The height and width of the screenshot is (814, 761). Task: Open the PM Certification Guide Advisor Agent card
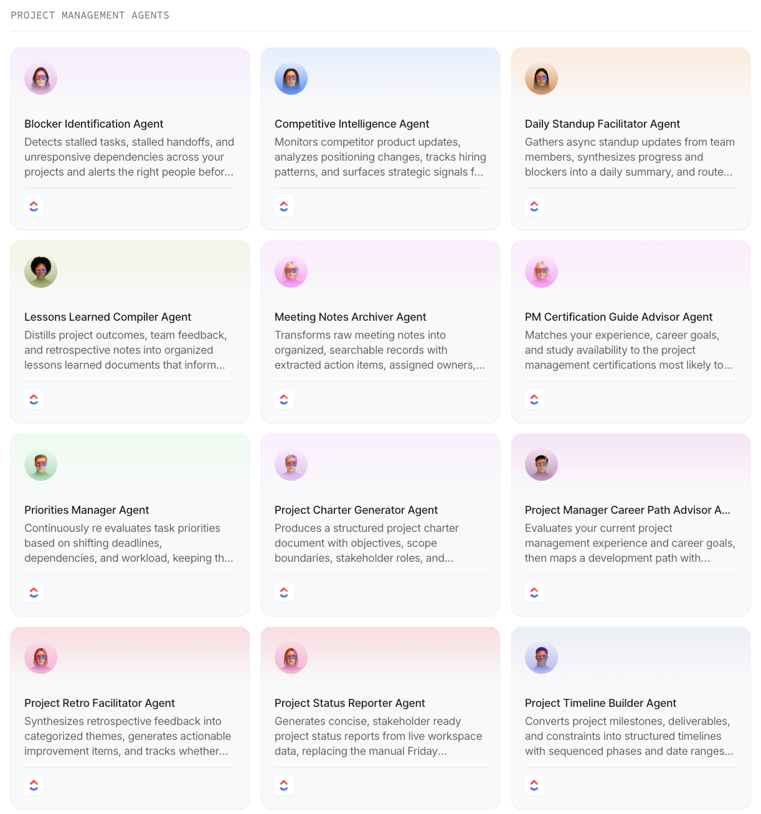tap(630, 331)
